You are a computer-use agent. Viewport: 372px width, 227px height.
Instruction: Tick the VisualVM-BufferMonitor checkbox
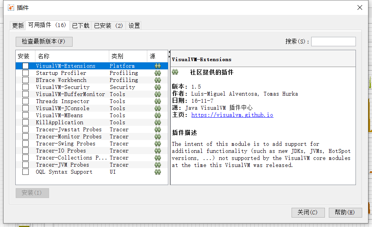click(26, 94)
